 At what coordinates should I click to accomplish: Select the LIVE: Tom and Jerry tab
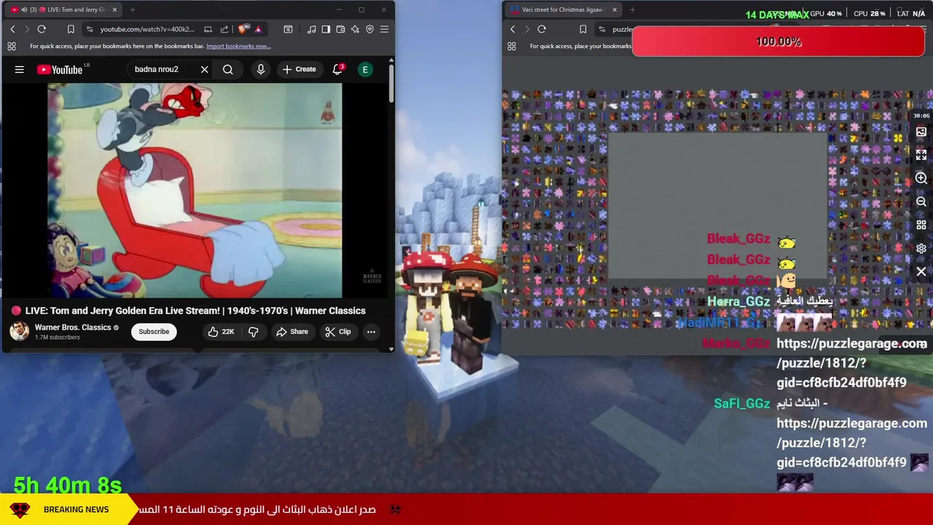(x=64, y=9)
